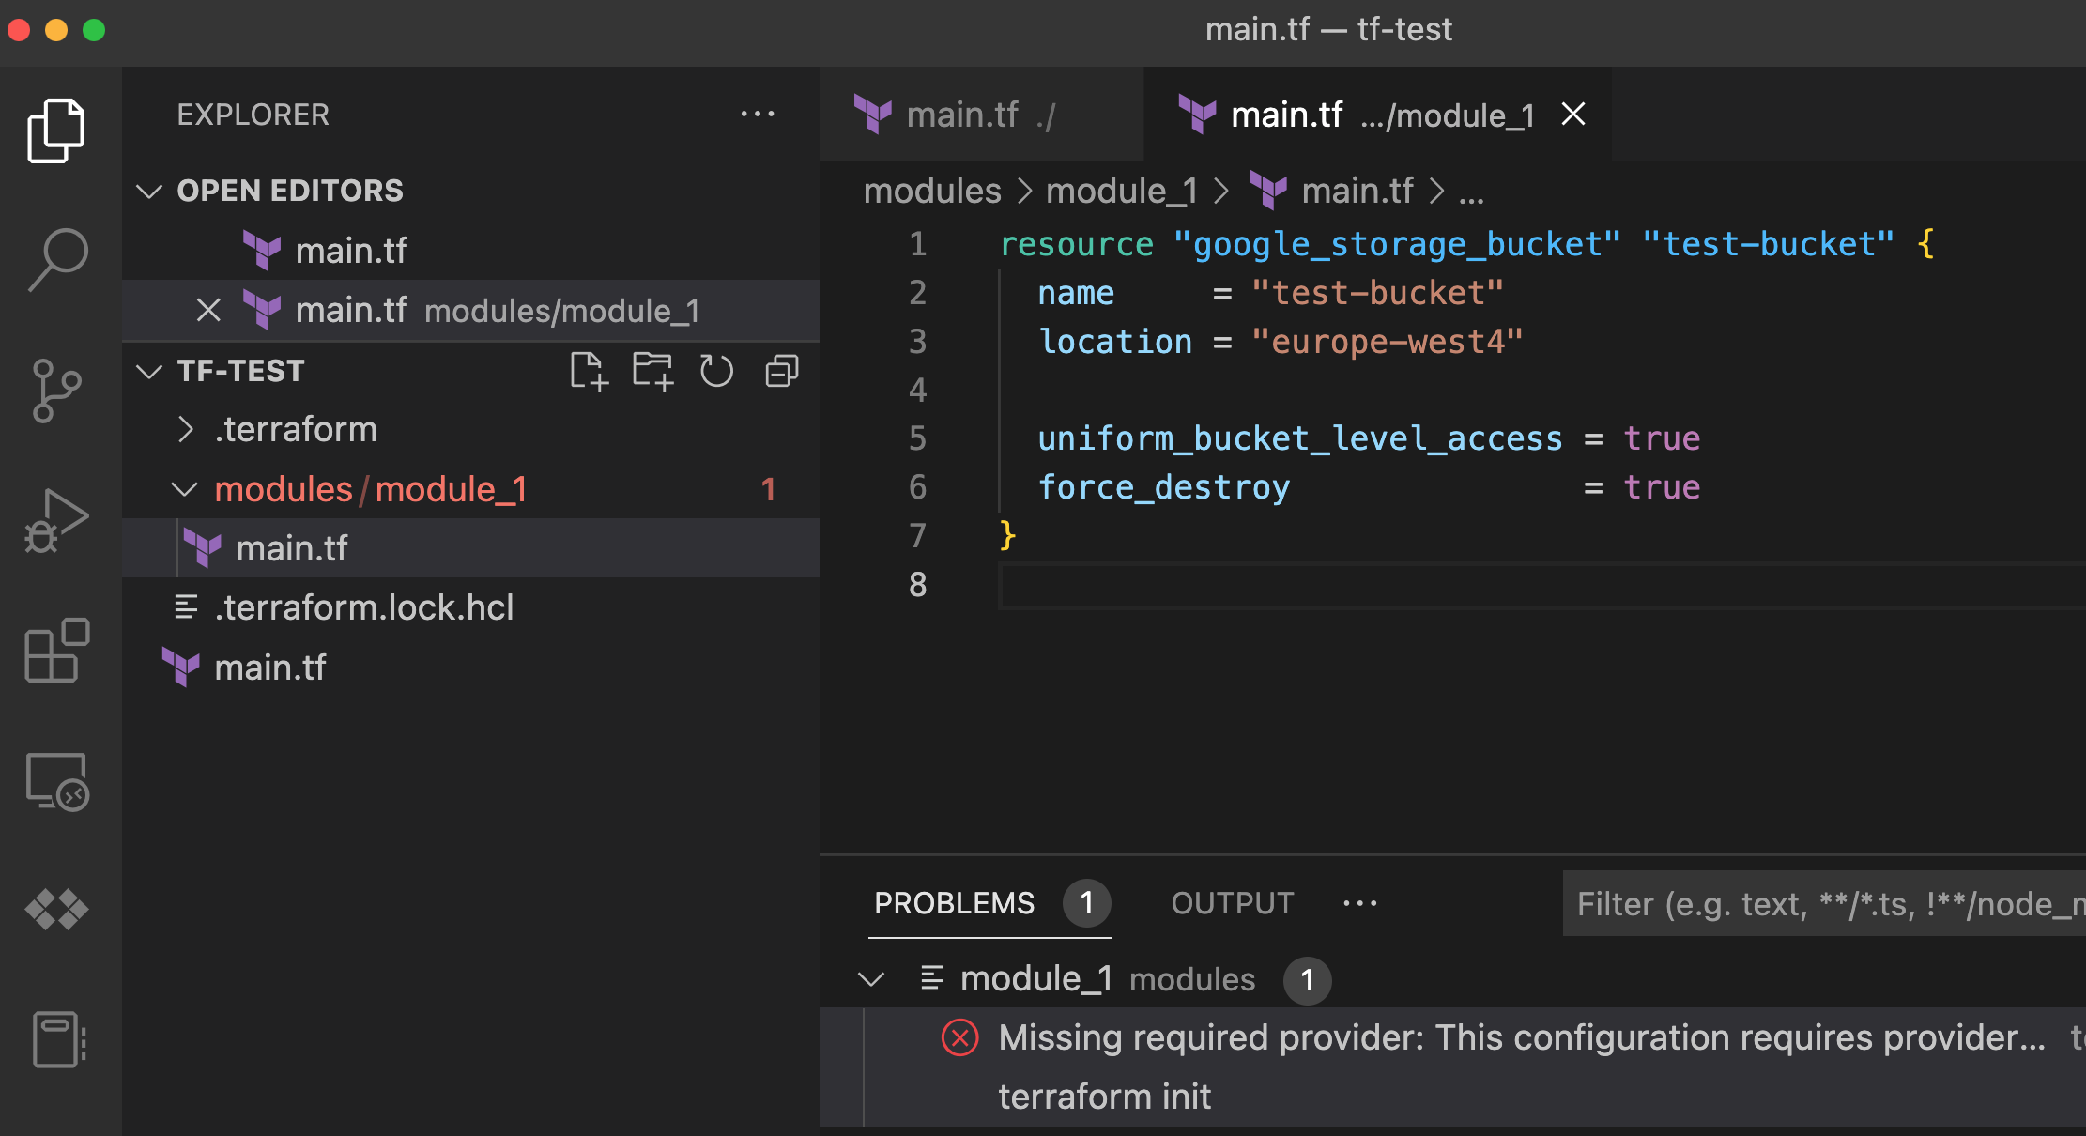Open the Remote Explorer view

[56, 782]
